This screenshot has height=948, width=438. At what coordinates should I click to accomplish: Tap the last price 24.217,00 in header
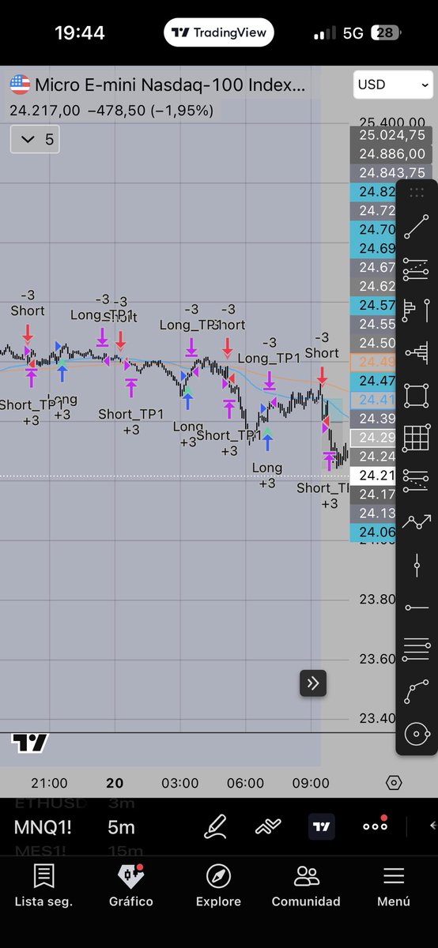click(45, 111)
